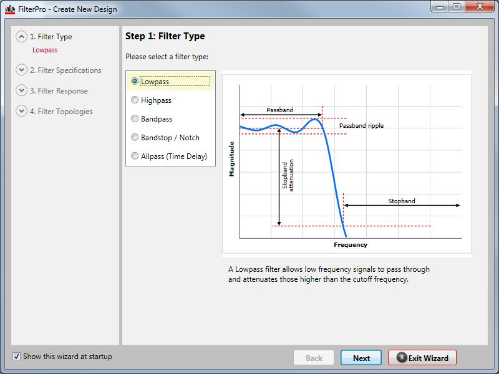Click 'Please select a filter type:' label
This screenshot has height=374, width=499.
pyautogui.click(x=167, y=57)
